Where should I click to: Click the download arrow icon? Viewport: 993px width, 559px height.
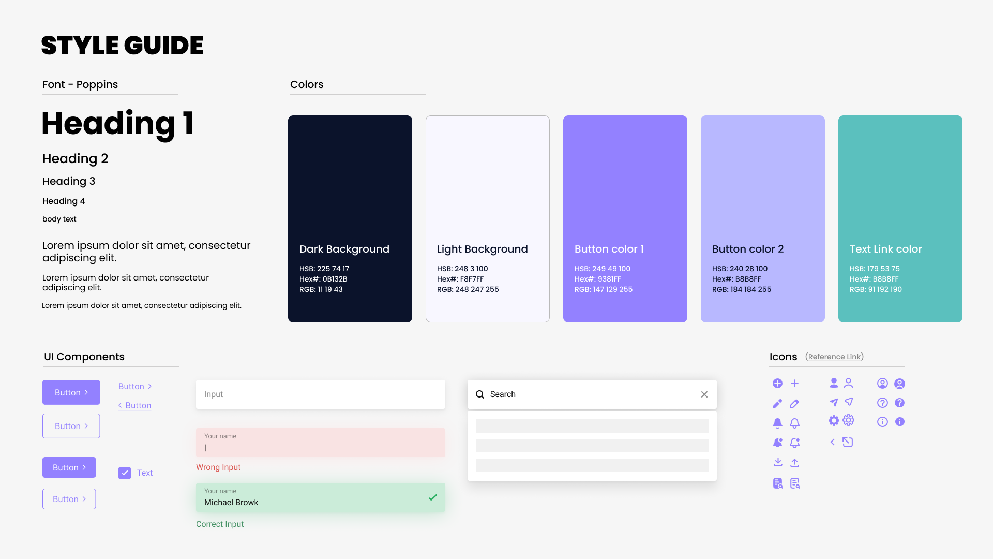point(778,462)
